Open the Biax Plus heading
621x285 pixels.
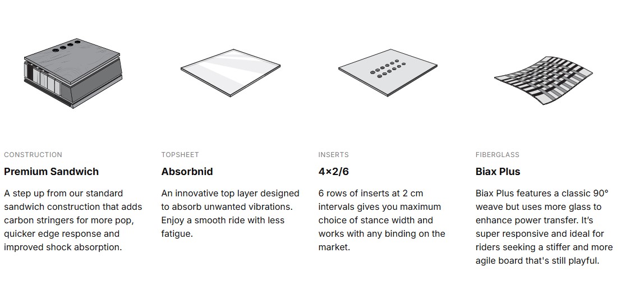(498, 172)
